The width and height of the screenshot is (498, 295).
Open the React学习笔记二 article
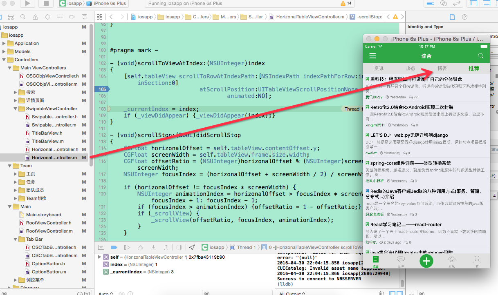point(426,233)
